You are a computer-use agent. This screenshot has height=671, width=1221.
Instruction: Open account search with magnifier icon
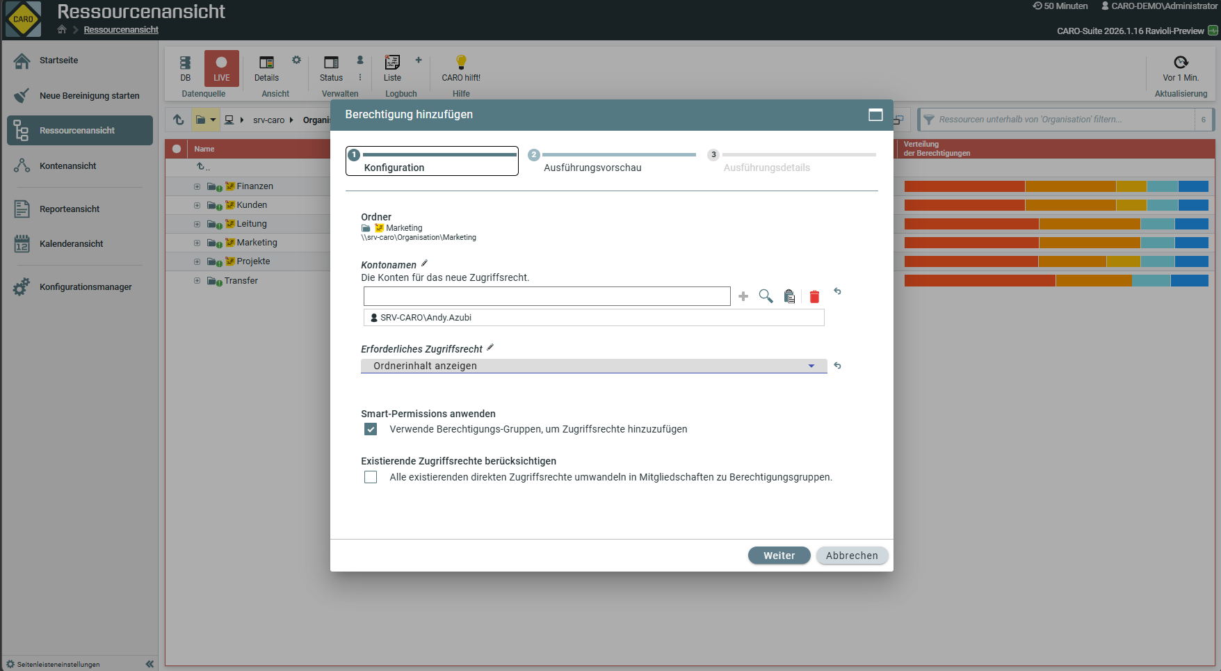766,296
